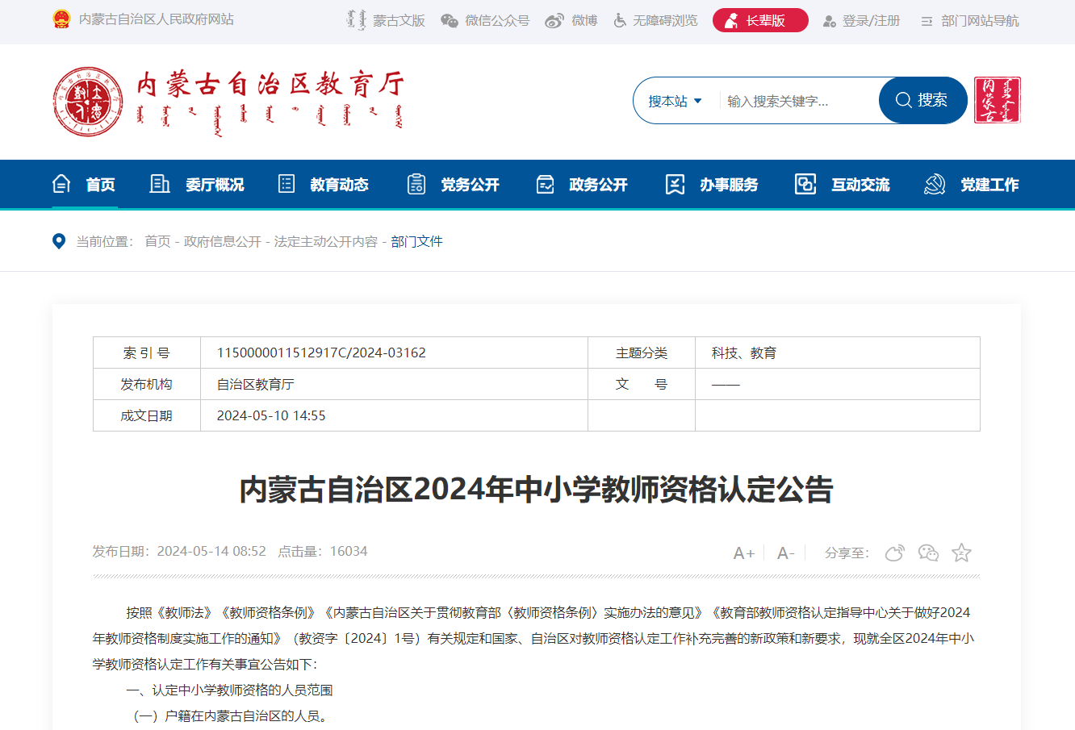Viewport: 1075px width, 730px height.
Task: Click the red Mongolian seal icon
Action: coord(997,100)
